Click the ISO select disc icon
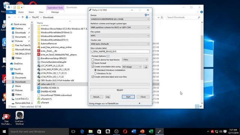Image resolution: width=240 pixels, height=135 pixels. tap(145, 67)
